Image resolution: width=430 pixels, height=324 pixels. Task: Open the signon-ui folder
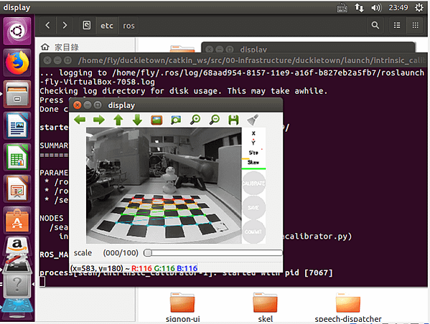(x=182, y=308)
